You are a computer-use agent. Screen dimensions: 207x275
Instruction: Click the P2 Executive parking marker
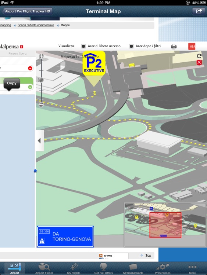(x=94, y=69)
